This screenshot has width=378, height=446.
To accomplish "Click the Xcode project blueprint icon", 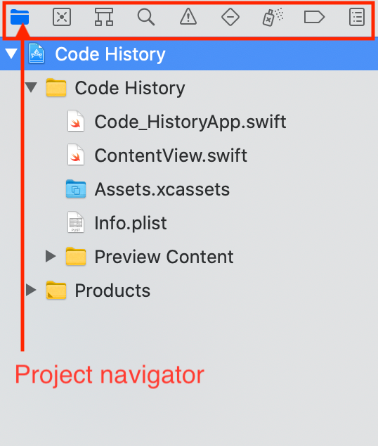I will point(37,53).
